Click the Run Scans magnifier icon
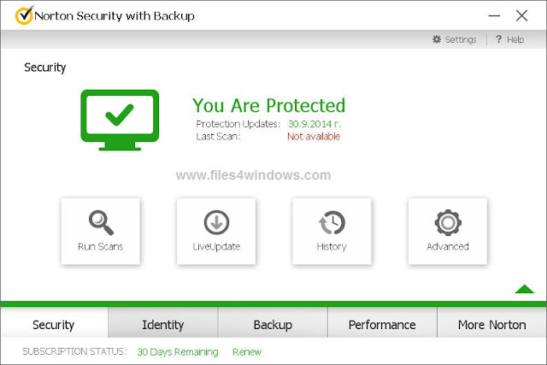Screen dimensions: 547x365 tap(101, 222)
